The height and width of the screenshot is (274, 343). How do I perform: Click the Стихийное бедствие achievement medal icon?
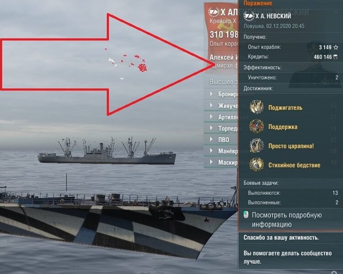coord(257,164)
